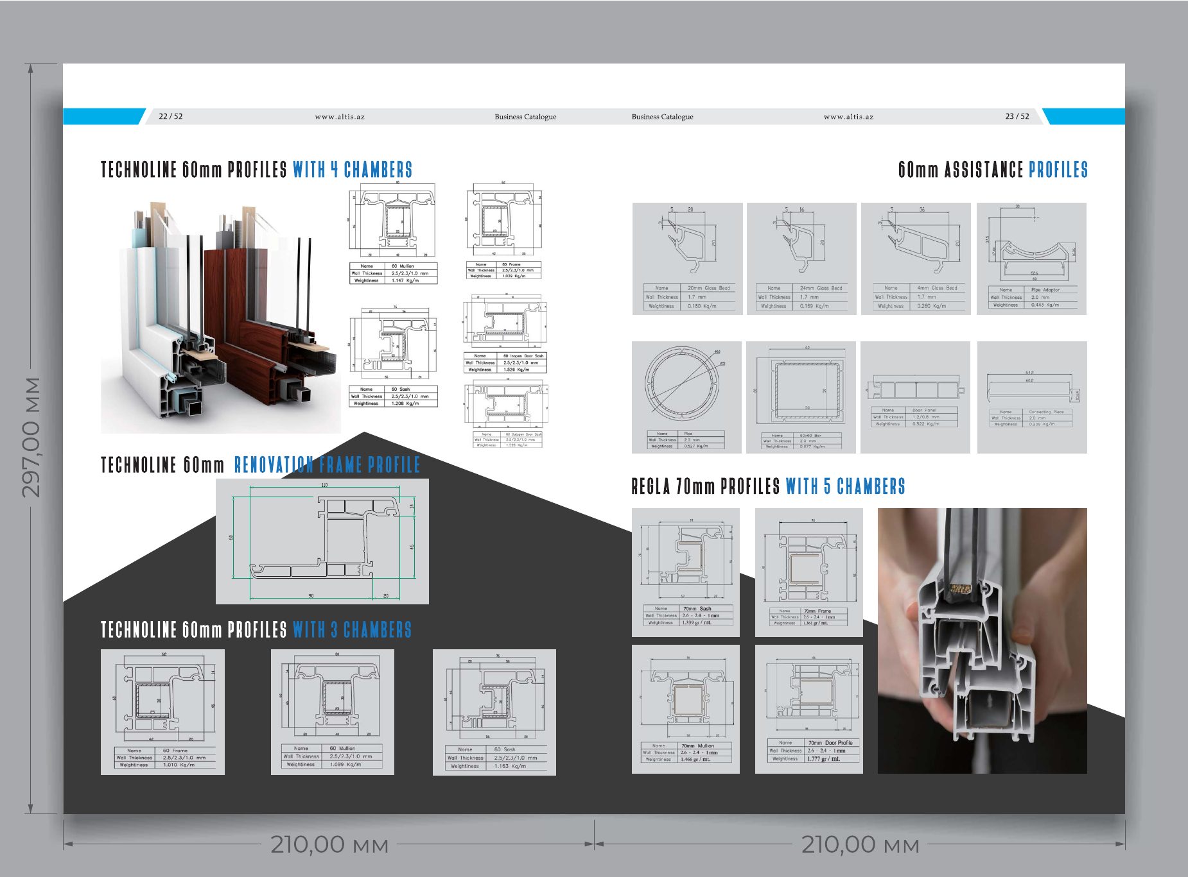Screen dimensions: 1188x877
Task: Click the "1.208 Kg/m" weightiness value
Action: (405, 404)
